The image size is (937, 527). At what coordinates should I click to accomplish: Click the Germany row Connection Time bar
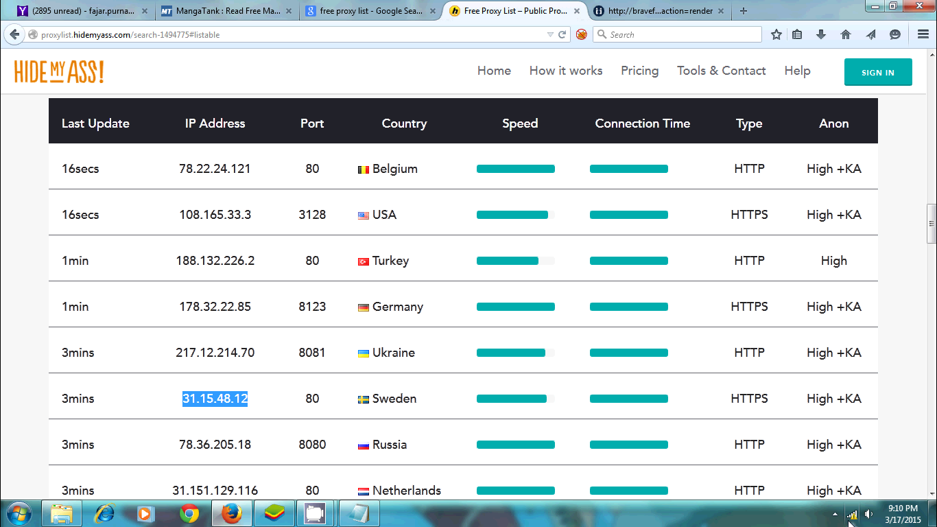click(x=629, y=307)
